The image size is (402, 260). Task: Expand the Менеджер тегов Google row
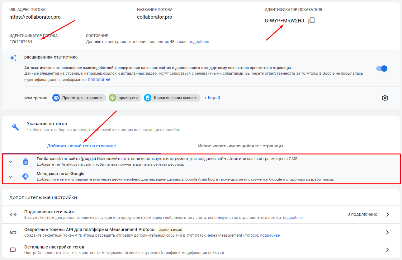[x=11, y=177]
